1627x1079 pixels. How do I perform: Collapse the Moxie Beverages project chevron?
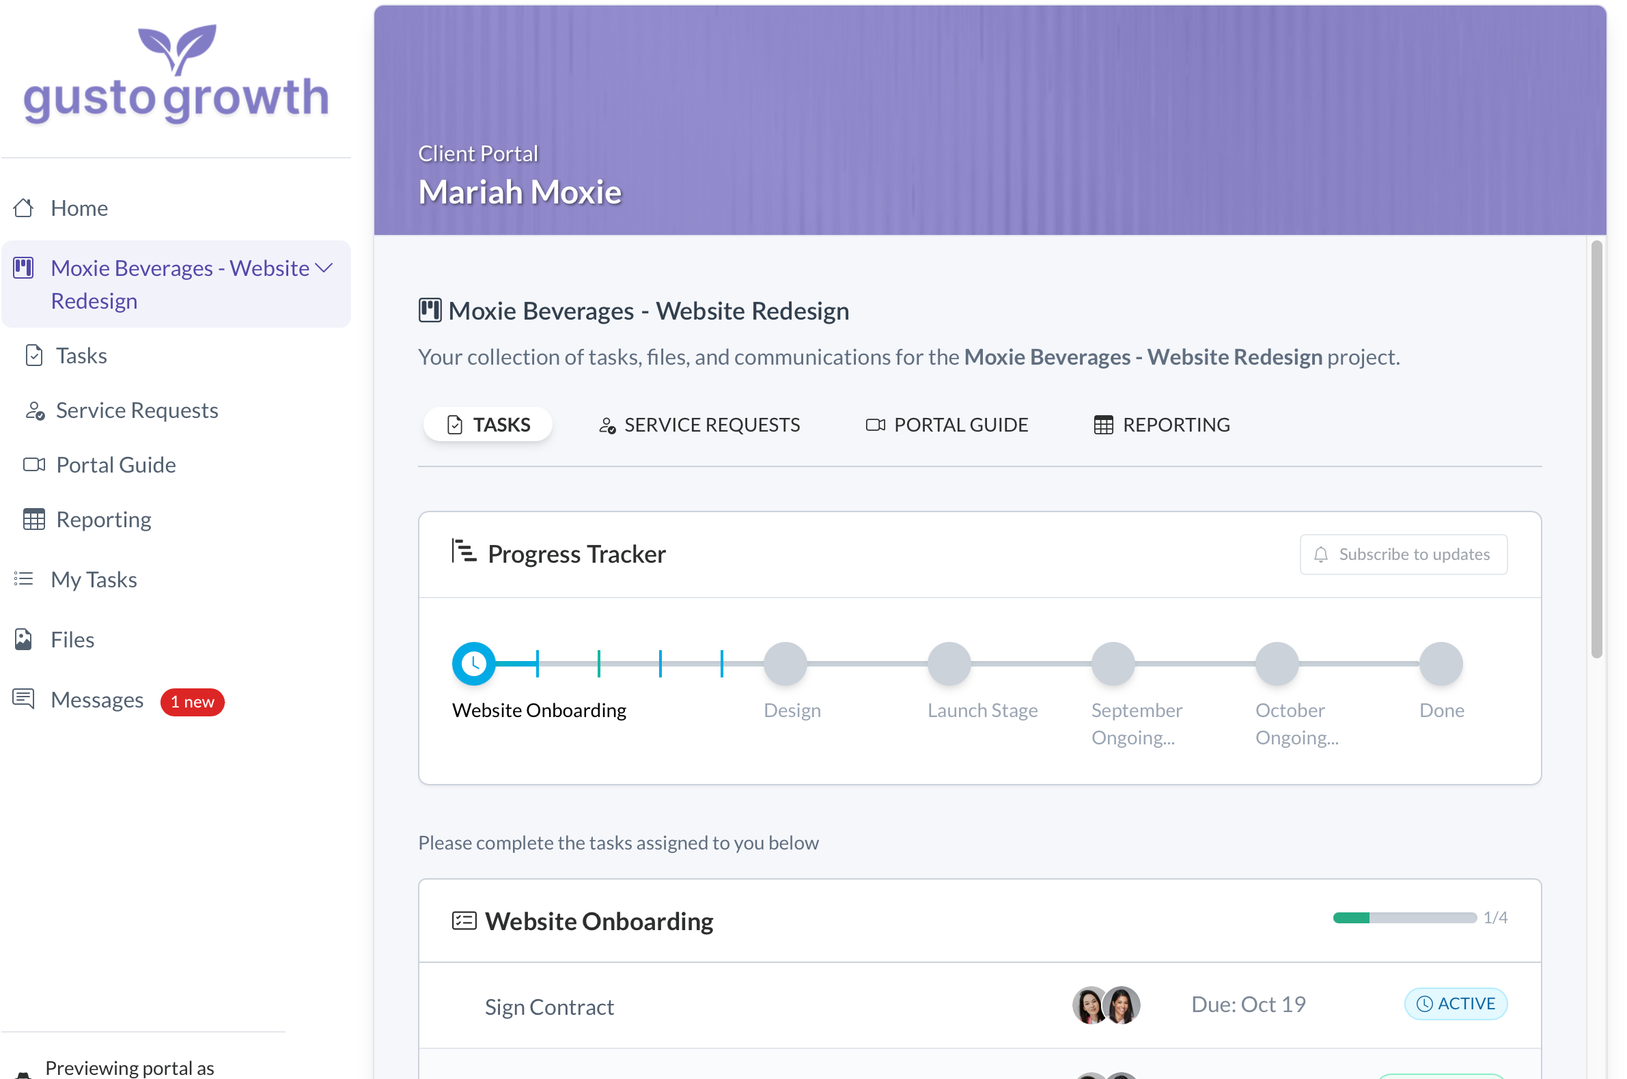point(324,268)
